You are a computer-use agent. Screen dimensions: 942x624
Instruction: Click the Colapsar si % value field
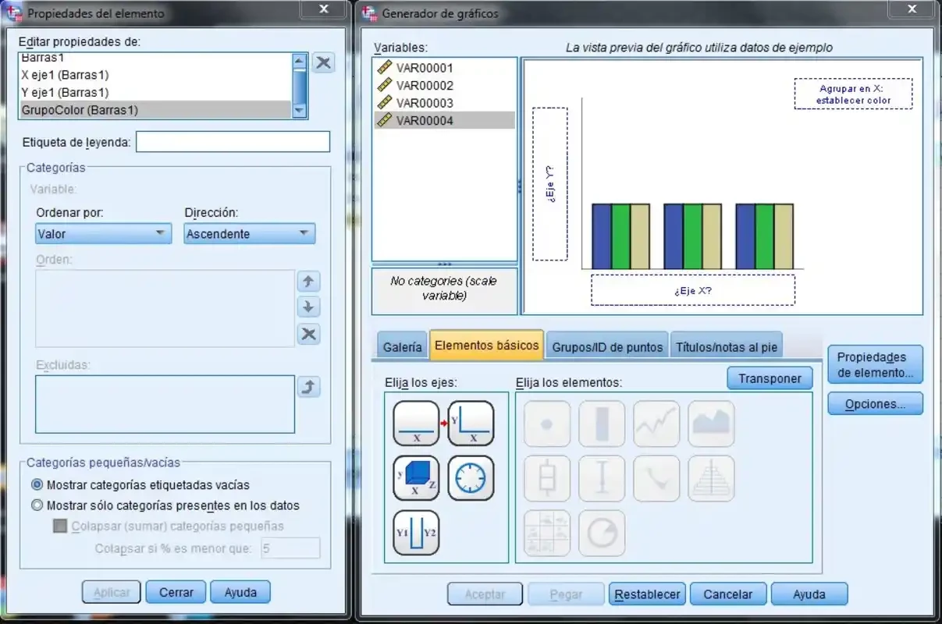click(290, 548)
